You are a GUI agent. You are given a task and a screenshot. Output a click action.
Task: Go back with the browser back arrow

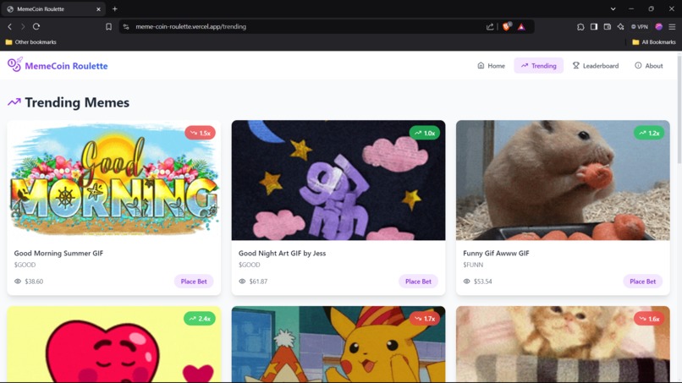tap(9, 26)
